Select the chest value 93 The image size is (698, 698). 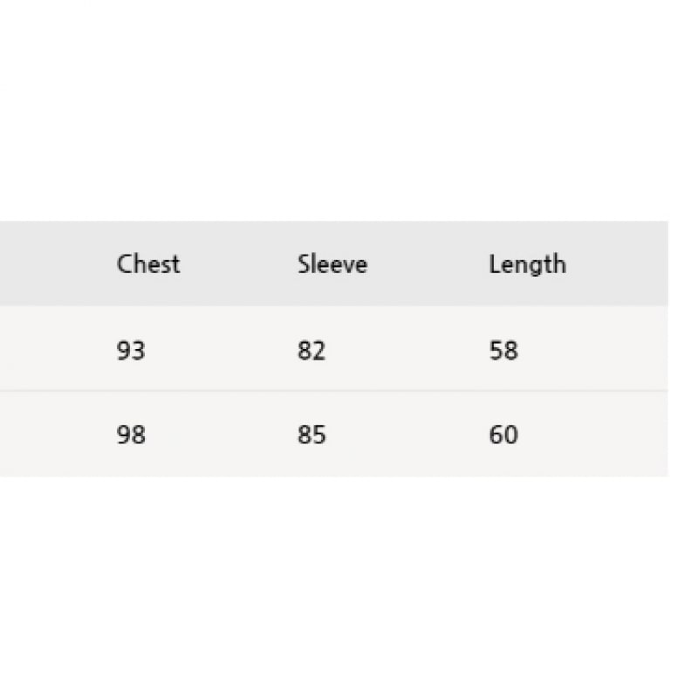[x=131, y=350]
